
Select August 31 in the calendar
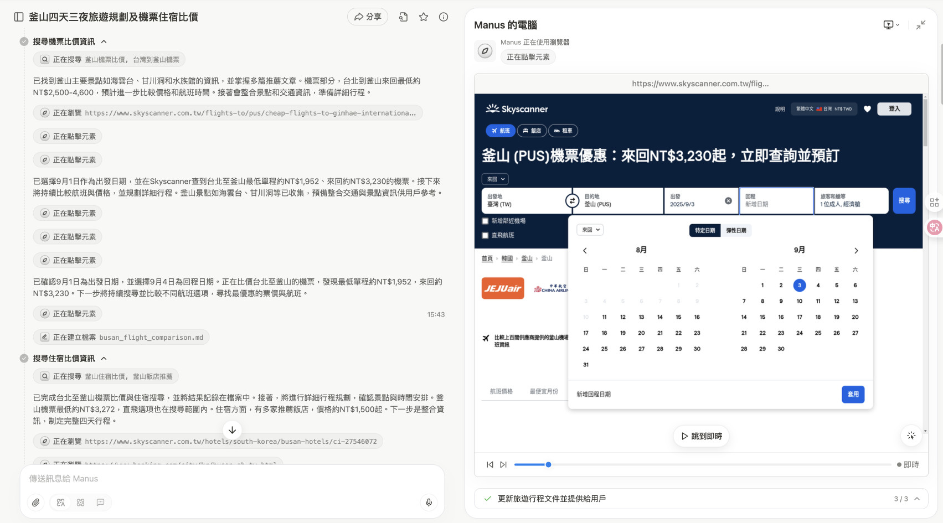click(x=586, y=365)
